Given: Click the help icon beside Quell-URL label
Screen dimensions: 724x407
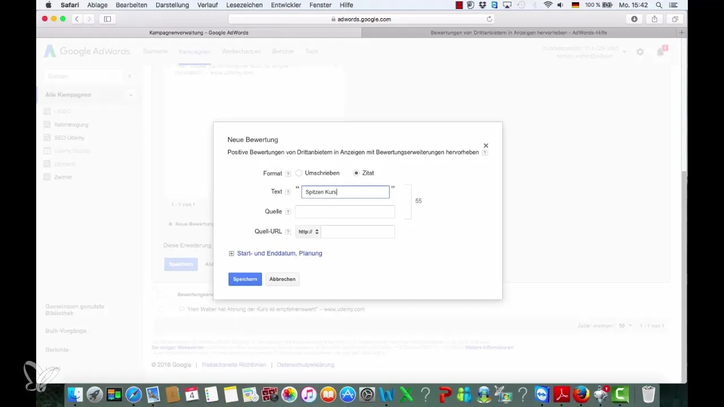Looking at the screenshot, I should pos(288,232).
